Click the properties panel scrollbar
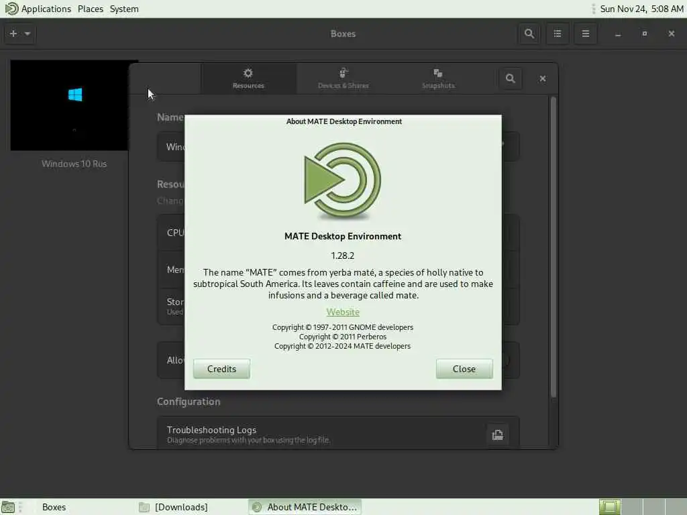687x515 pixels. pyautogui.click(x=553, y=247)
